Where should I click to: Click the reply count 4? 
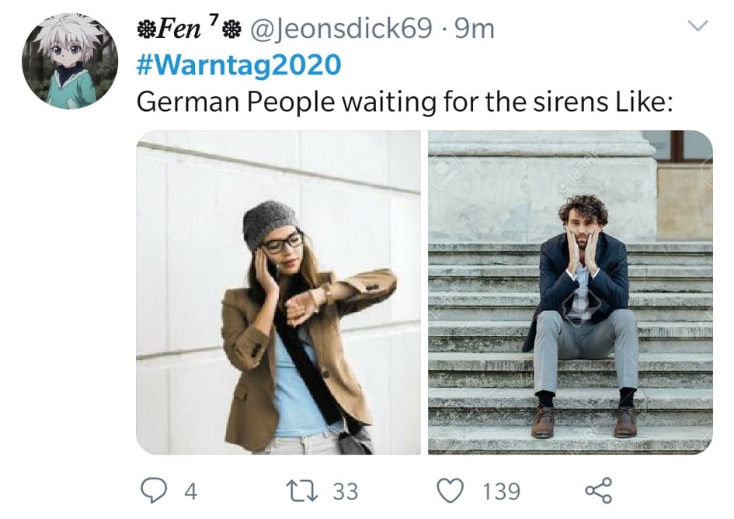[190, 490]
